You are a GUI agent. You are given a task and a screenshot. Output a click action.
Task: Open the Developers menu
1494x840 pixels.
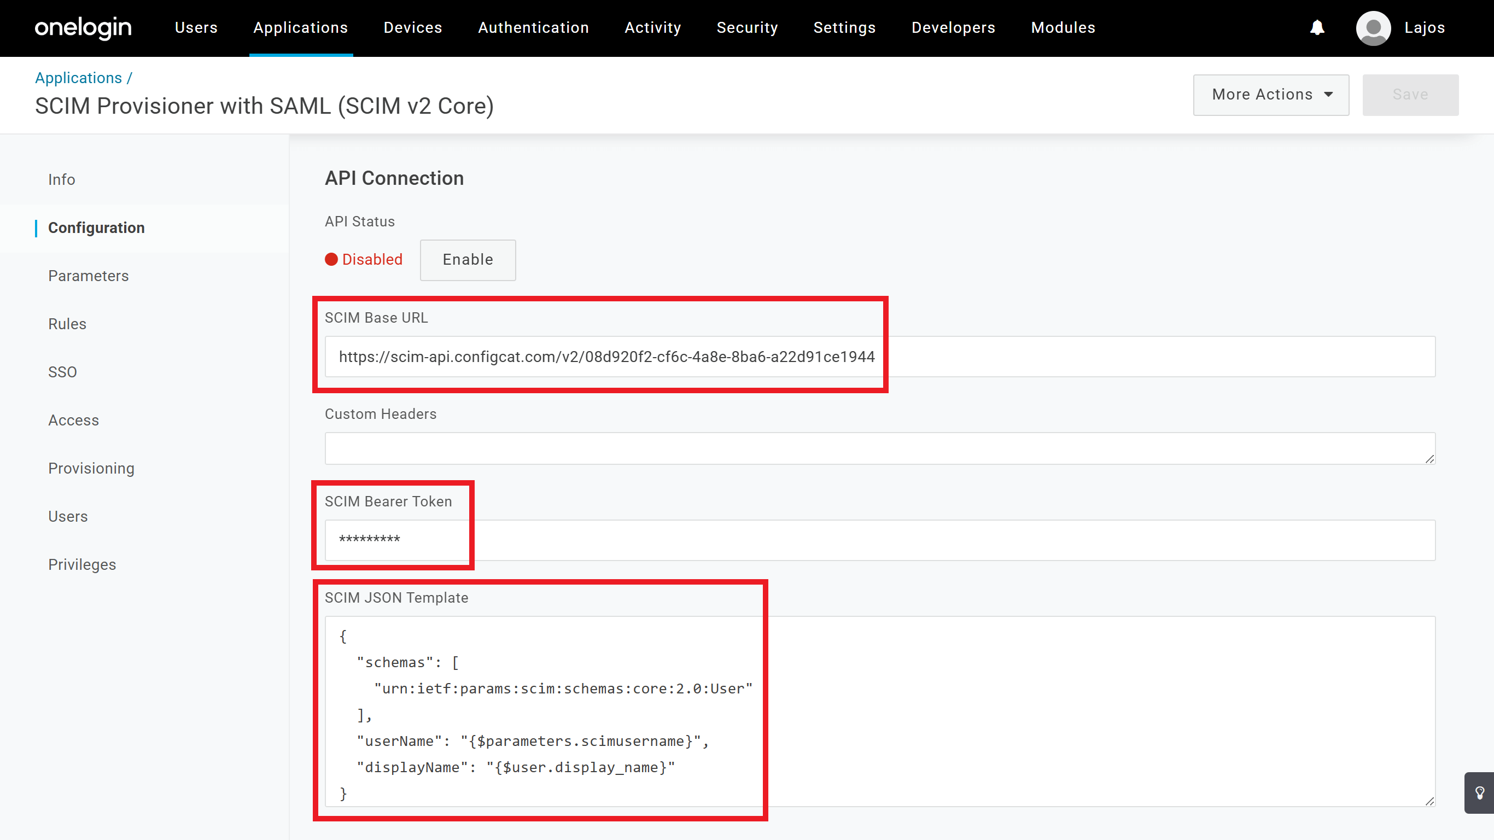click(x=953, y=27)
